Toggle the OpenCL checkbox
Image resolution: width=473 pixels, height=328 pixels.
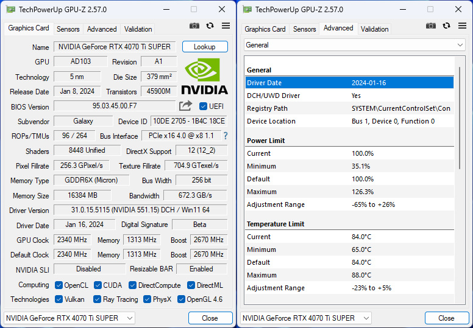[x=59, y=285]
